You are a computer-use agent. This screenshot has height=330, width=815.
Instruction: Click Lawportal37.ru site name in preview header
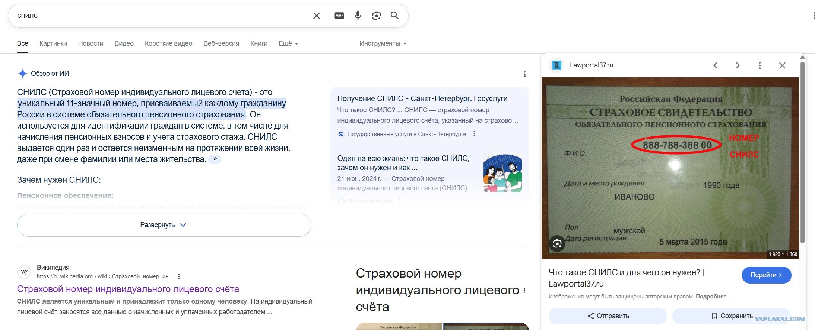coord(592,65)
